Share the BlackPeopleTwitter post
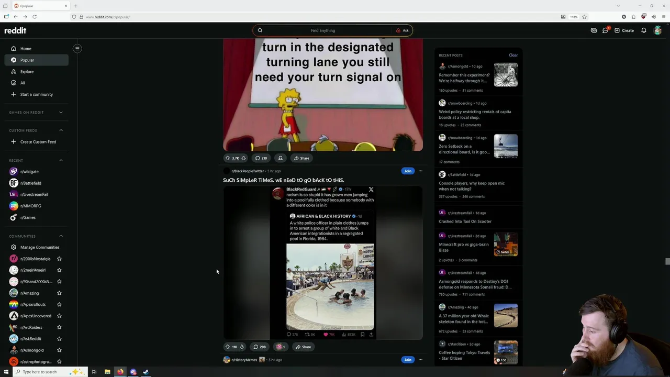The image size is (670, 377). click(x=303, y=347)
